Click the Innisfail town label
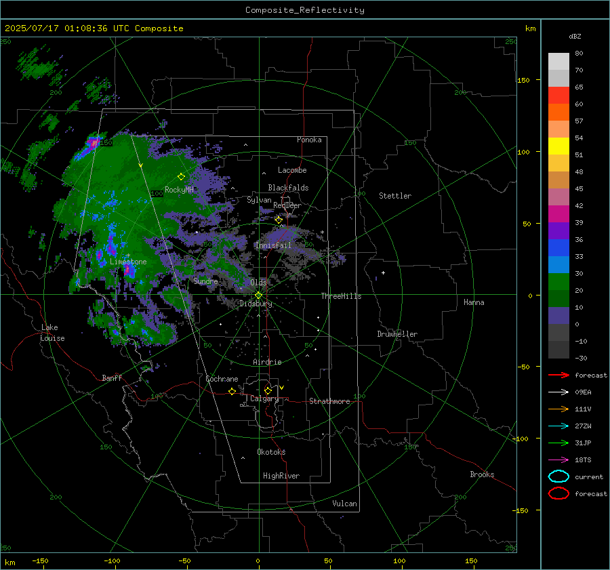 pyautogui.click(x=273, y=245)
